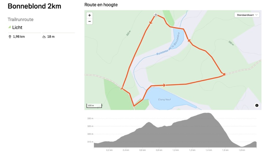Click the checkered finish flag marker
Viewport: 267px width, 158px height.
click(156, 15)
